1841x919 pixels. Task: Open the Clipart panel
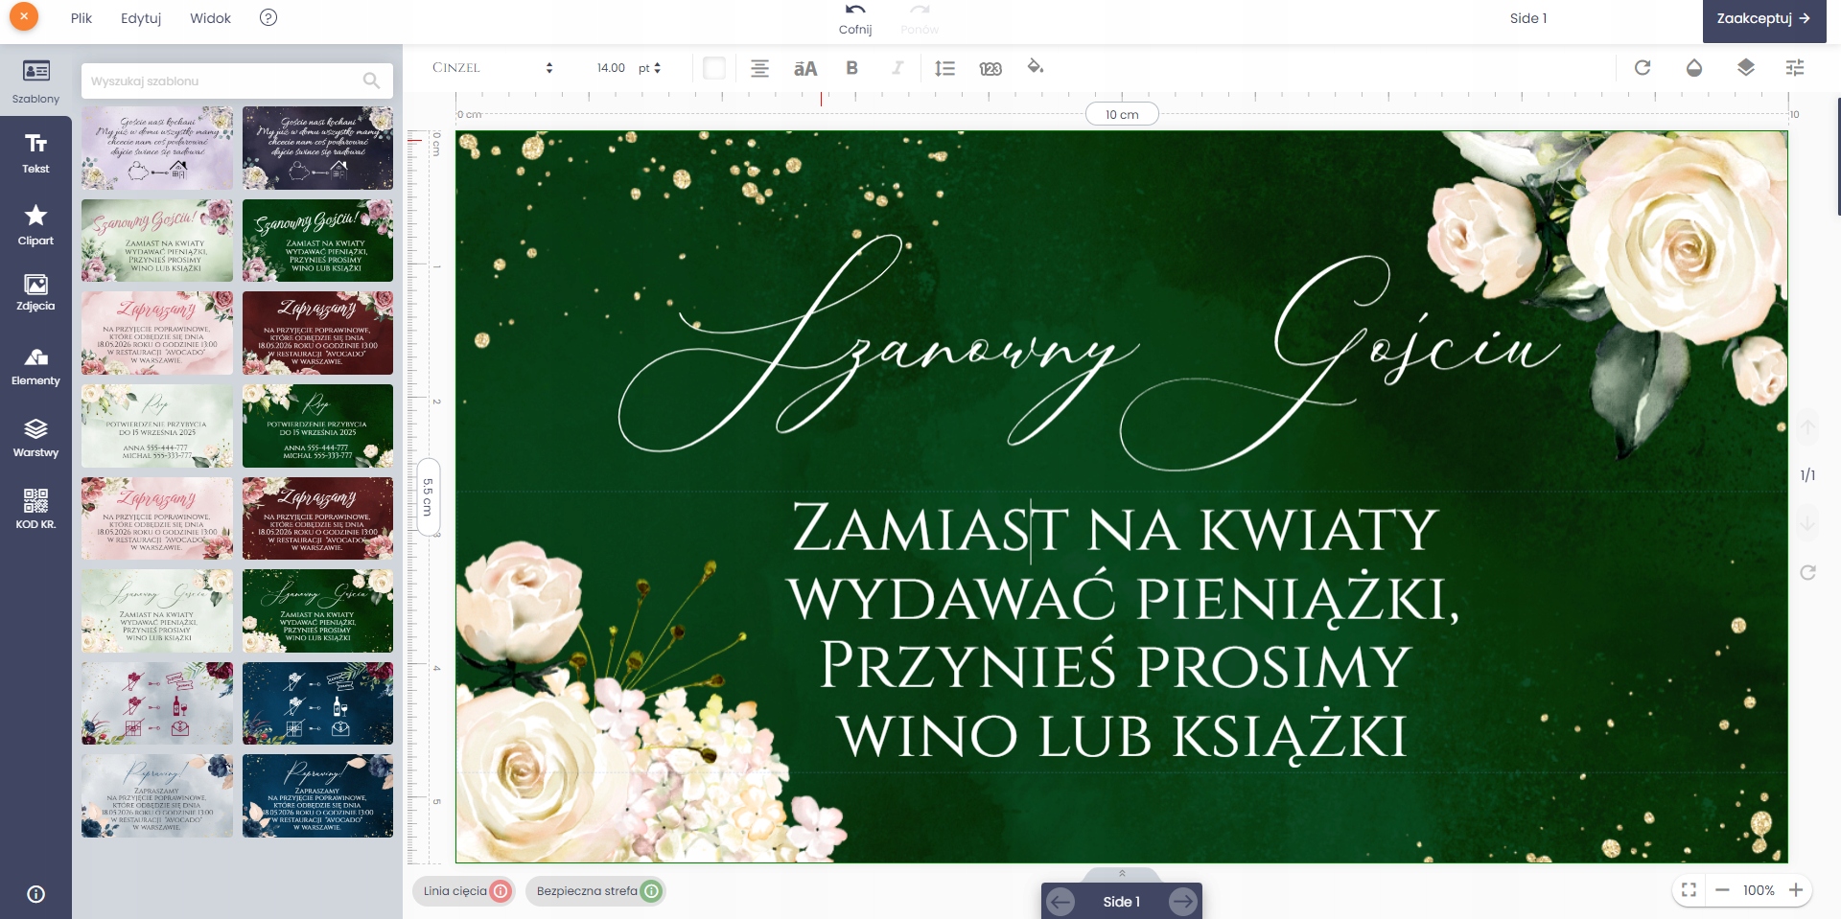pos(35,225)
